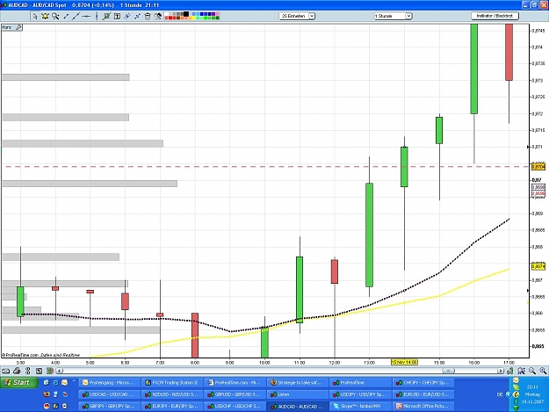Click the Indikator / Backtest button
The height and width of the screenshot is (412, 549).
tap(495, 16)
